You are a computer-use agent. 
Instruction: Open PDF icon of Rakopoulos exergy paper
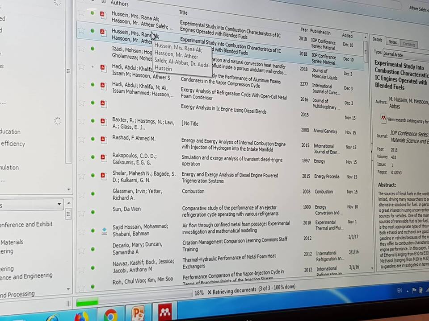(x=103, y=157)
